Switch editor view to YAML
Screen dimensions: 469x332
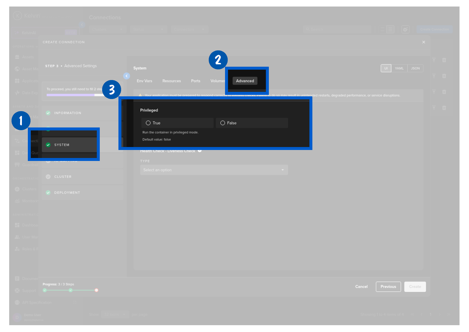[x=399, y=68]
